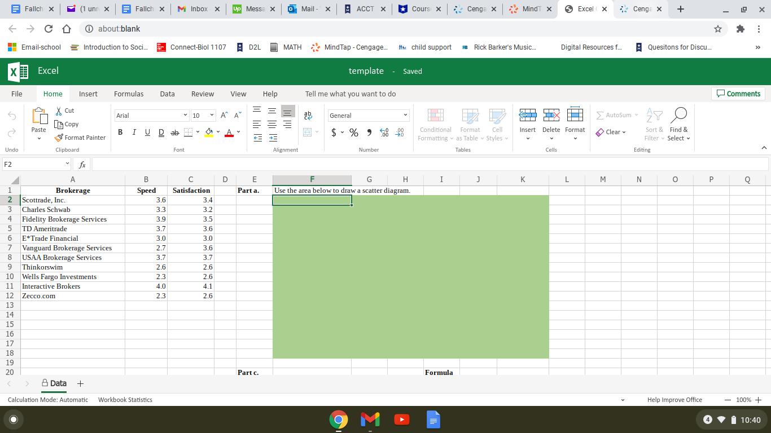The height and width of the screenshot is (433, 771).
Task: Collapse the ribbon with chevron
Action: click(x=764, y=148)
